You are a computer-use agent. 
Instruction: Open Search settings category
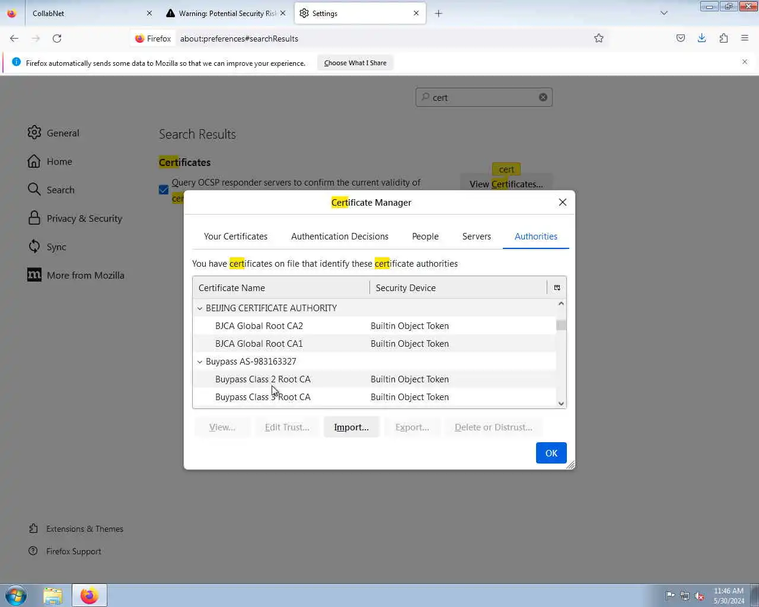pos(51,190)
